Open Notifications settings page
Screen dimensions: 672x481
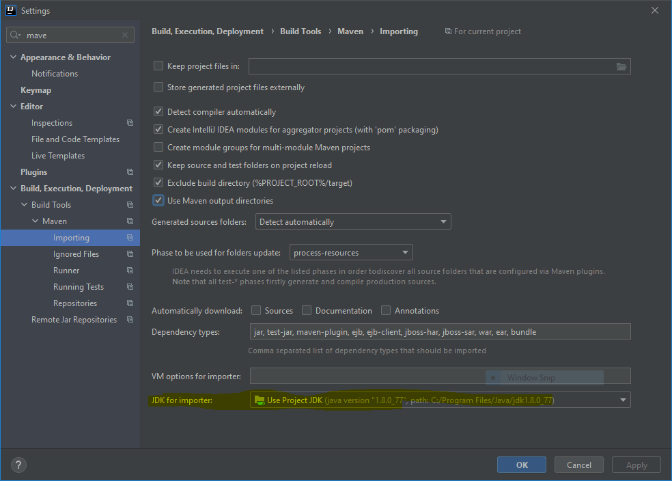point(55,74)
